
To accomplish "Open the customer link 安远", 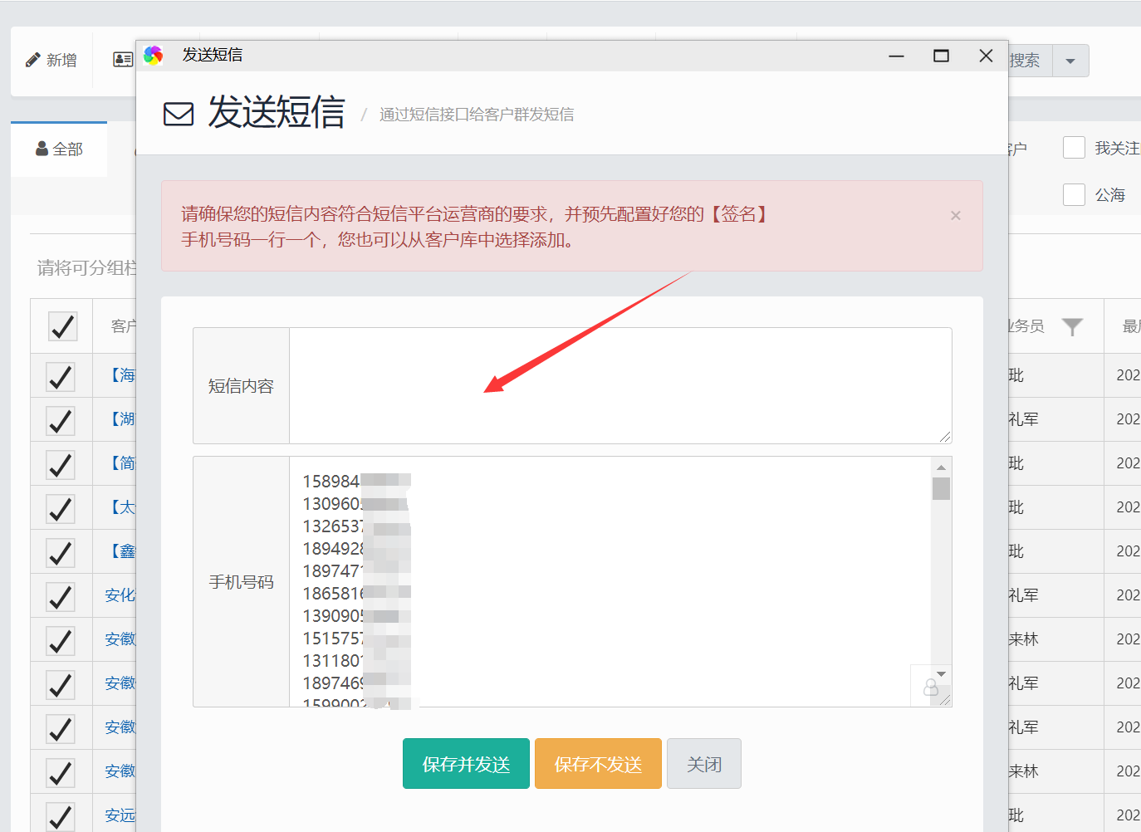I will pos(120,815).
